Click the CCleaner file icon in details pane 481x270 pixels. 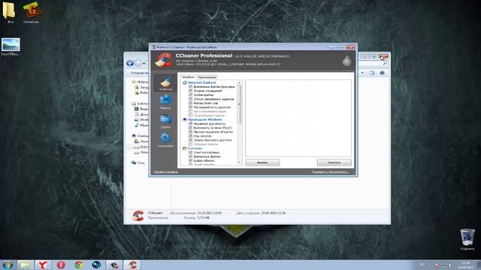click(138, 215)
